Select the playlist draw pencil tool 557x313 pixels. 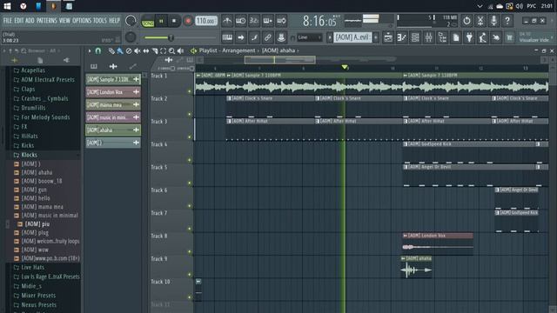(111, 51)
